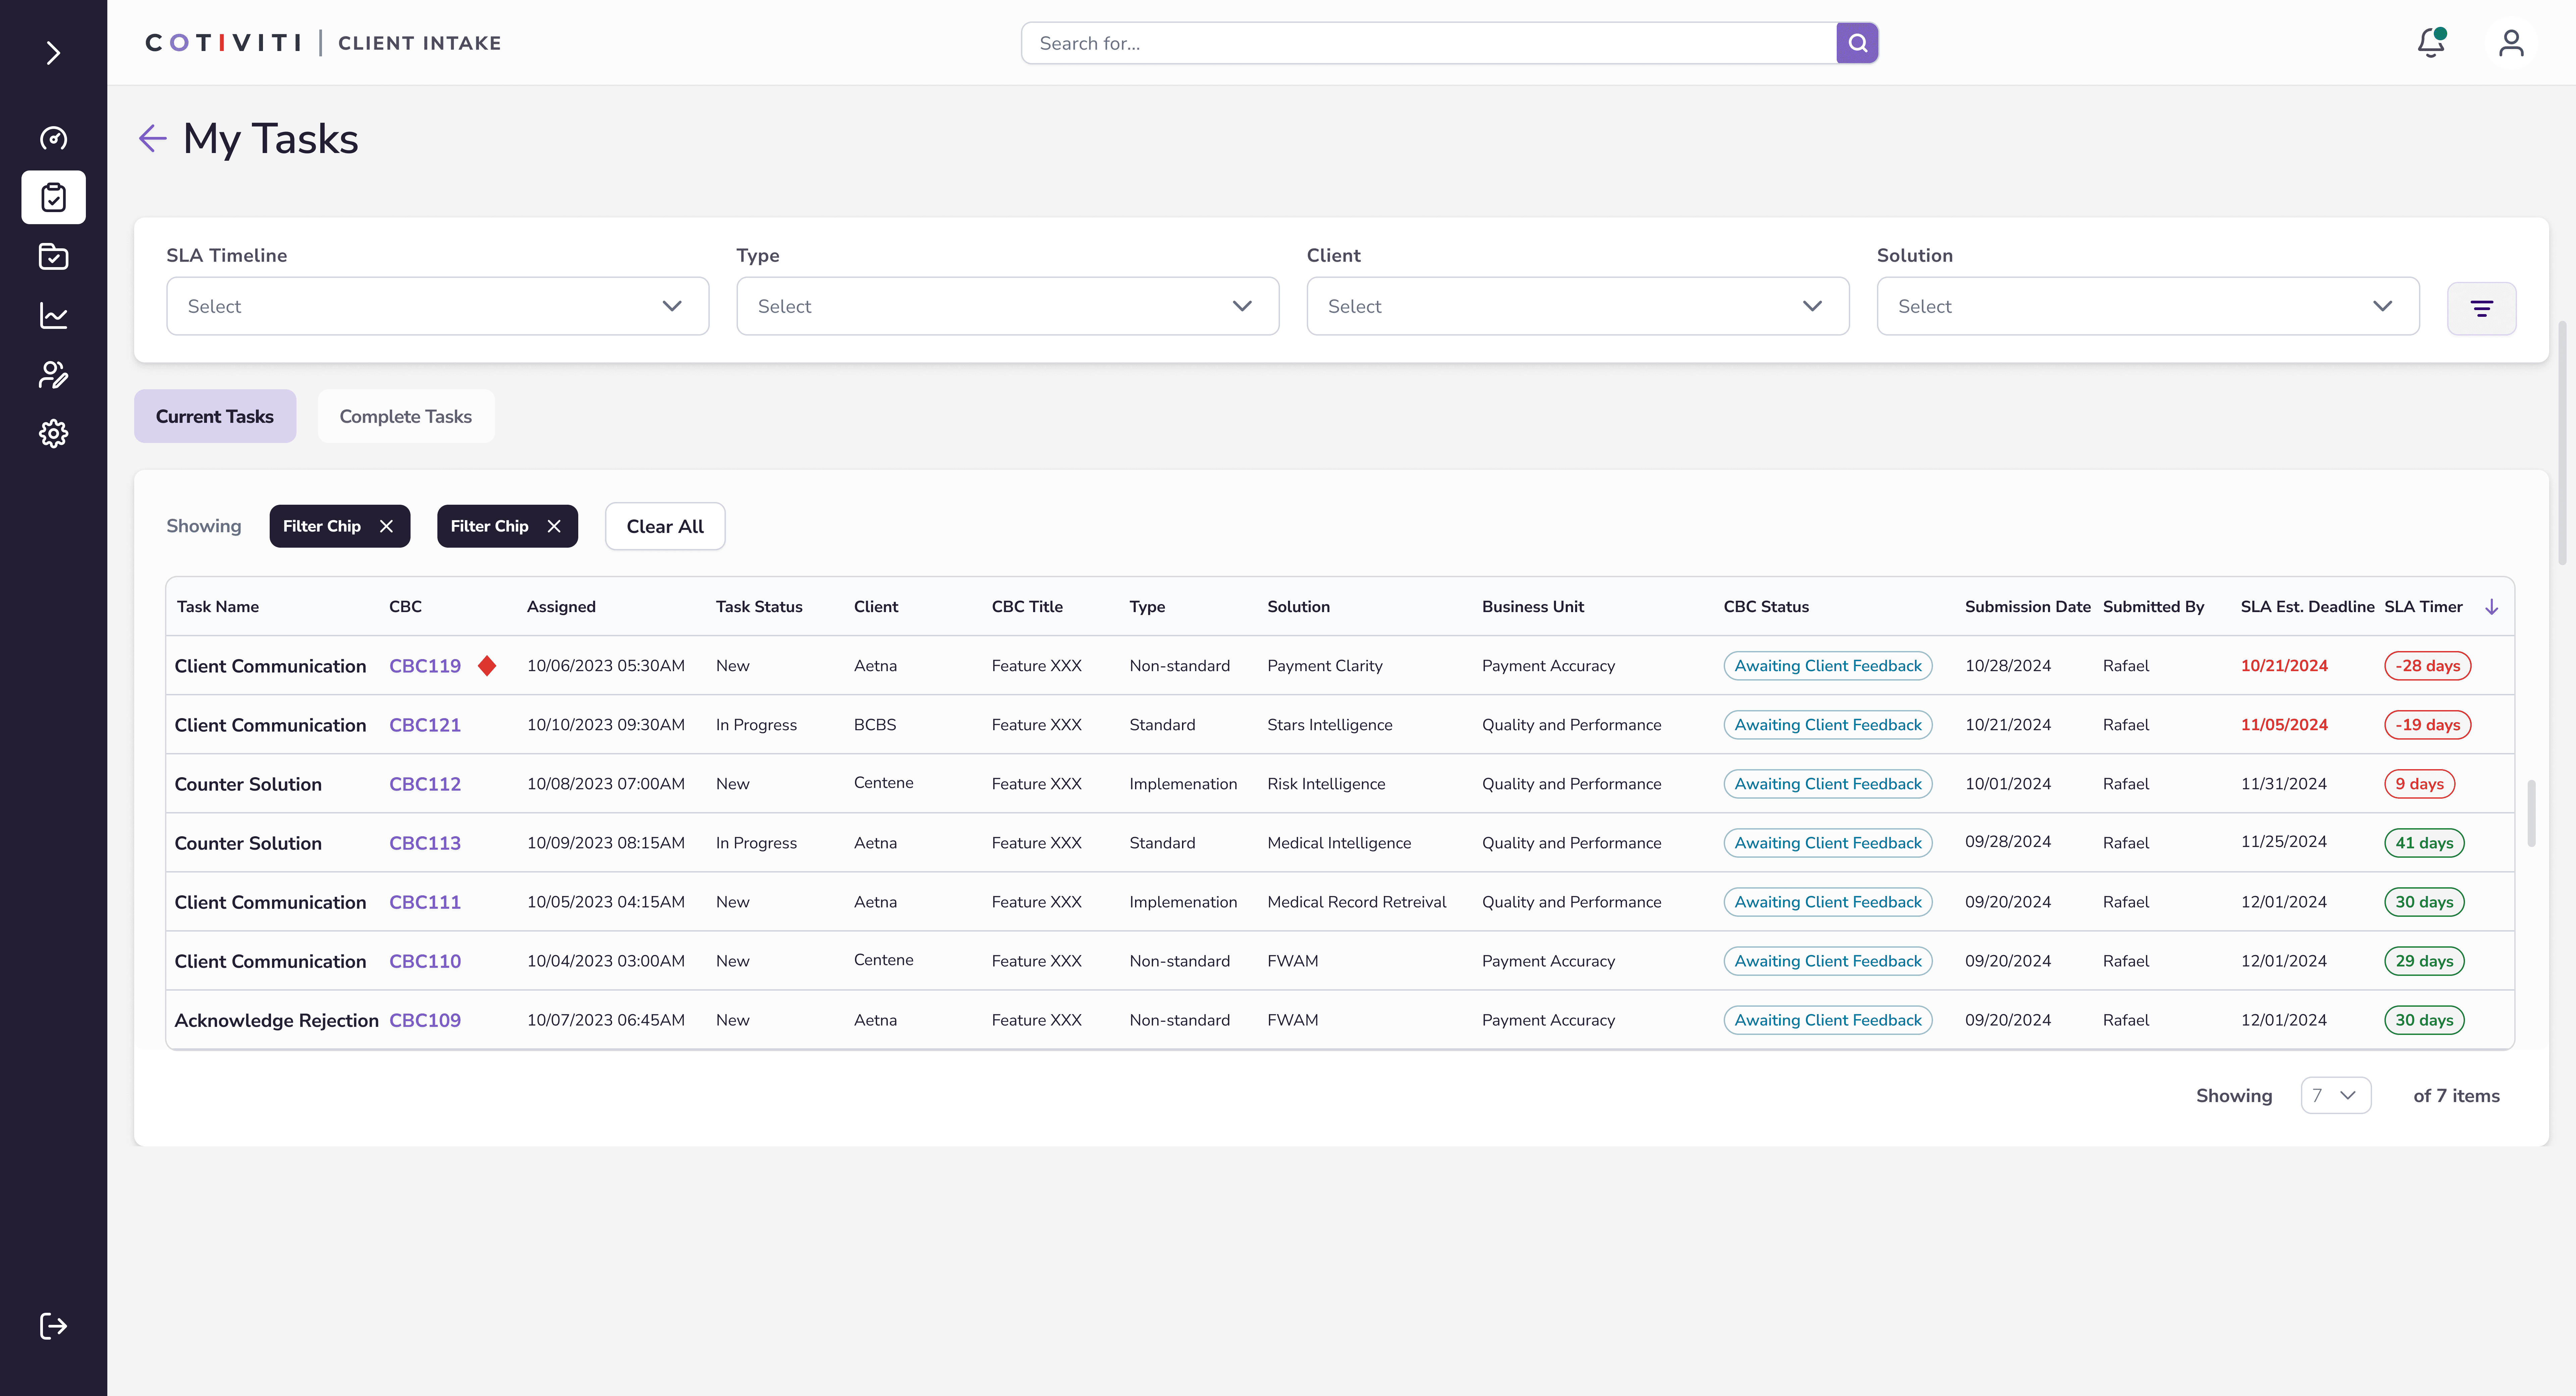
Task: Switch to the Complete Tasks tab
Action: pos(405,416)
